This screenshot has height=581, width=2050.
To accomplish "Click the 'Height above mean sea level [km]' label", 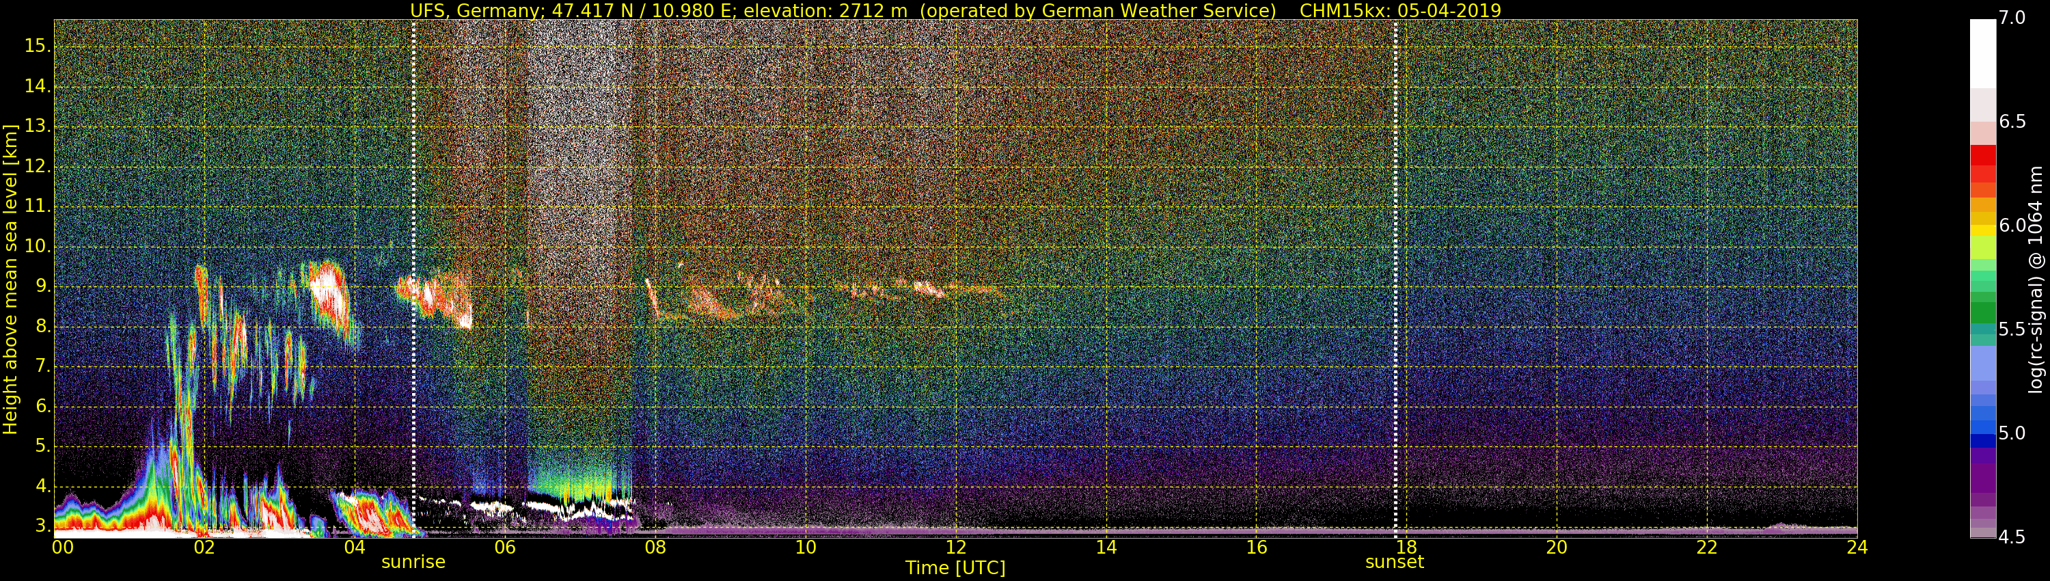I will point(10,280).
